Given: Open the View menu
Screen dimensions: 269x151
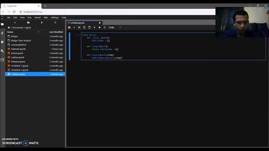Looking at the screenshot, I should click(x=22, y=18).
